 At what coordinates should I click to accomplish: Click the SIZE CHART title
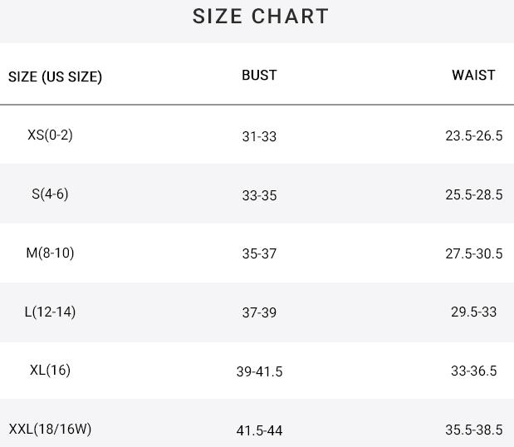(x=261, y=17)
